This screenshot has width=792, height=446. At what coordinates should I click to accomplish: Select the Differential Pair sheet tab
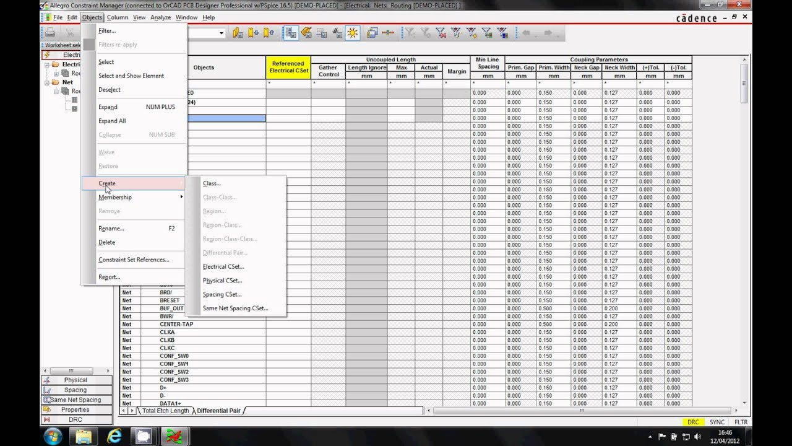click(218, 411)
